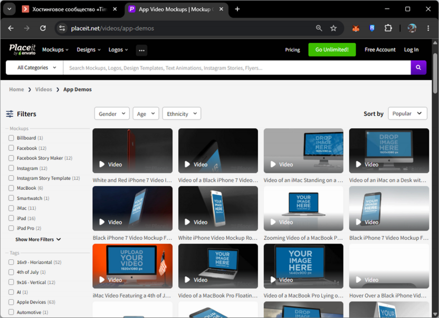Open the Age dropdown
This screenshot has height=318, width=439.
click(146, 114)
